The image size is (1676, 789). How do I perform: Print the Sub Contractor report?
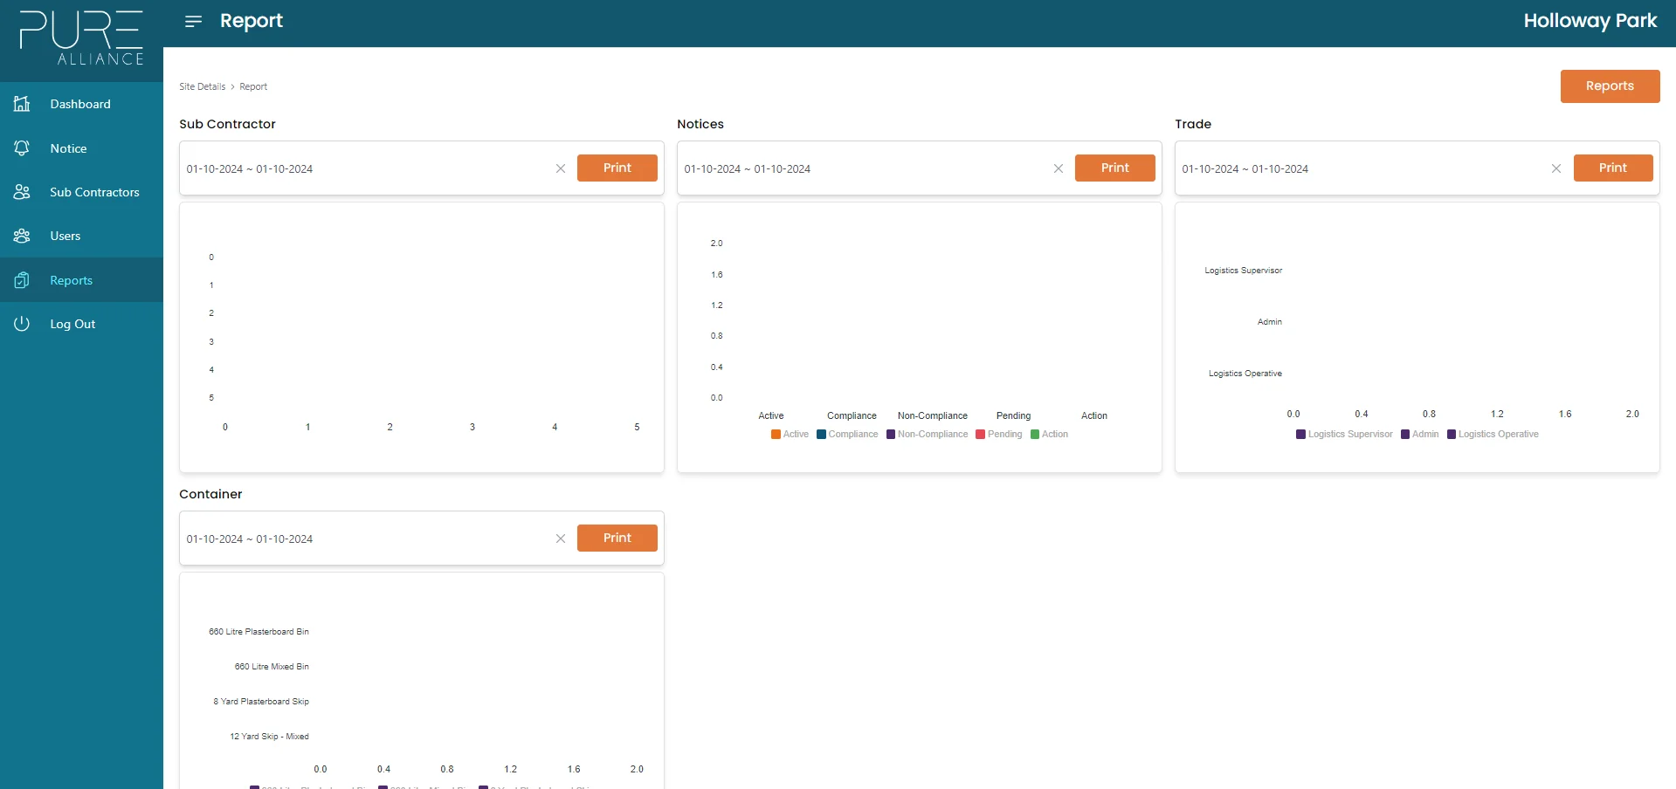pyautogui.click(x=617, y=168)
